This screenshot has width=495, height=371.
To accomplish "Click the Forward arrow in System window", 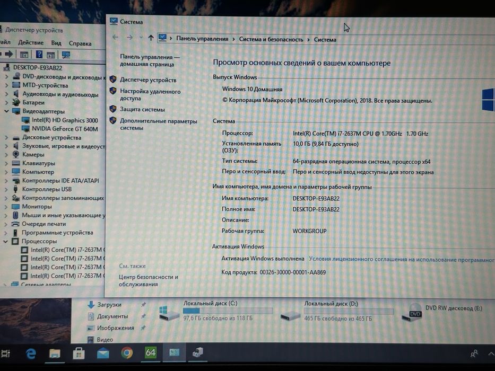I will pos(130,38).
